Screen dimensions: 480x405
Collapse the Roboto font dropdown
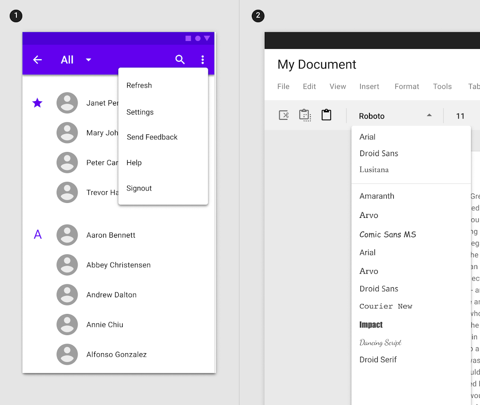tap(429, 115)
